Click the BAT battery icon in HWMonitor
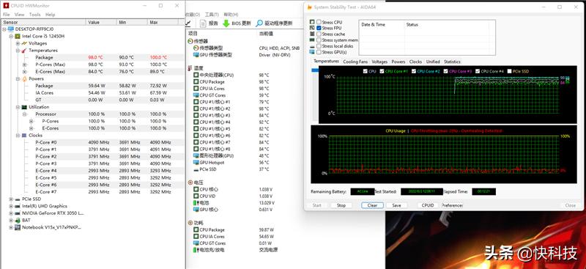Viewport: 586px width, 269px height. pos(17,221)
